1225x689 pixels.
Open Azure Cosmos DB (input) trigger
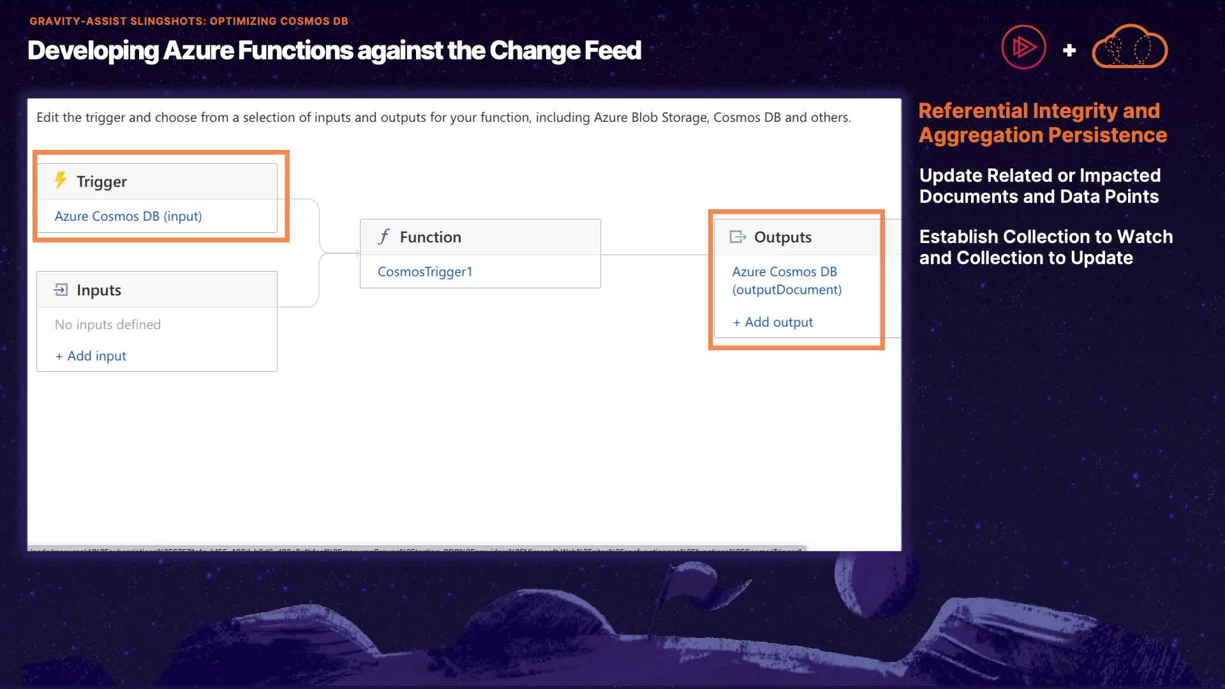click(x=128, y=216)
